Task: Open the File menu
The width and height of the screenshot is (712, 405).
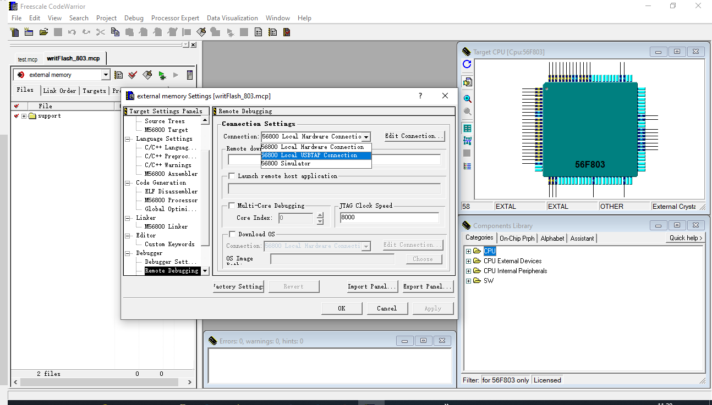Action: click(x=17, y=18)
